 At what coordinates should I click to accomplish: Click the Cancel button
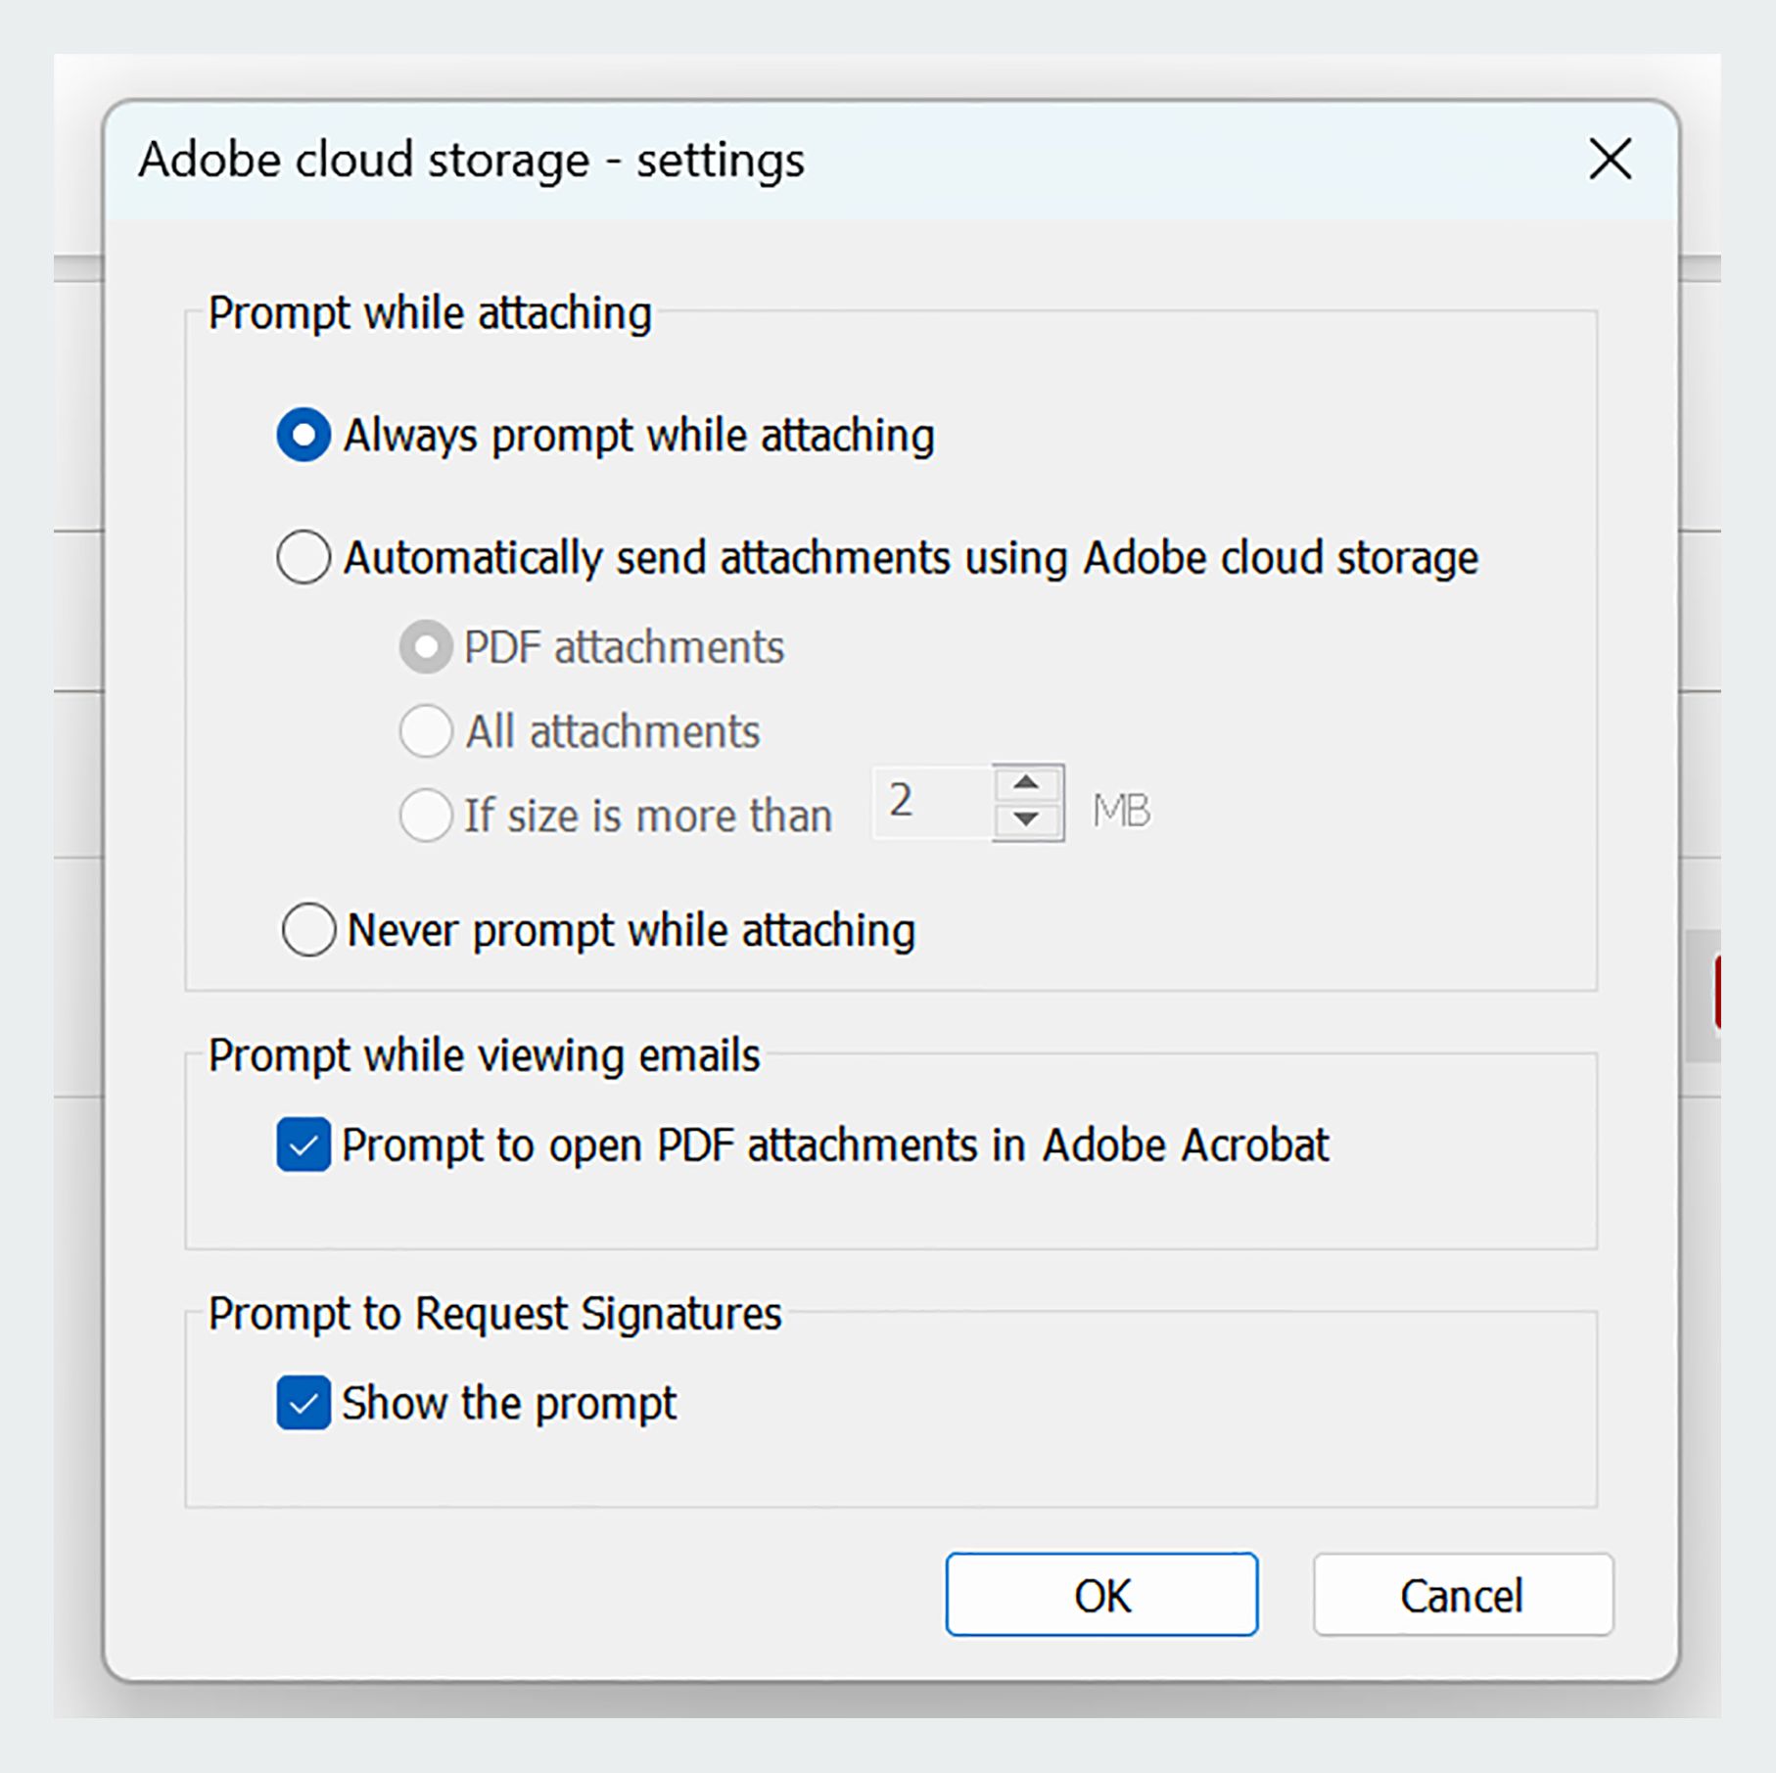(x=1462, y=1594)
